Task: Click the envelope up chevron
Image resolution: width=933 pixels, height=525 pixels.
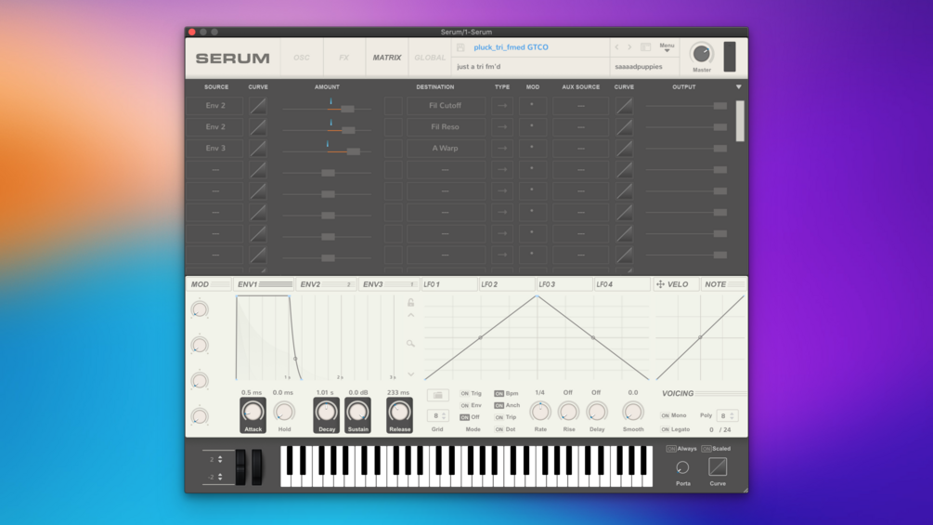Action: [410, 316]
